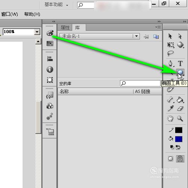This screenshot has height=188, width=188.
Task: Select the Subselection tool white arrow
Action: click(x=180, y=36)
